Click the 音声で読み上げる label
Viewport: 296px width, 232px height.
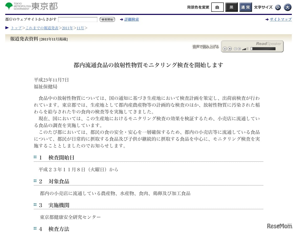(205, 47)
